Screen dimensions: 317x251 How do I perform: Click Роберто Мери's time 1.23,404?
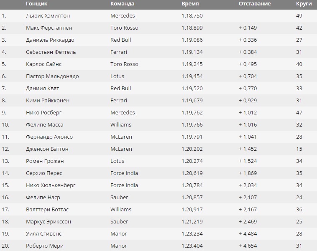192,246
